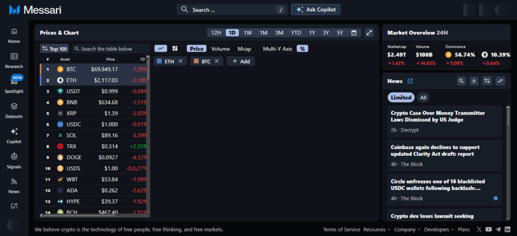Select the Mcap metric

(244, 49)
